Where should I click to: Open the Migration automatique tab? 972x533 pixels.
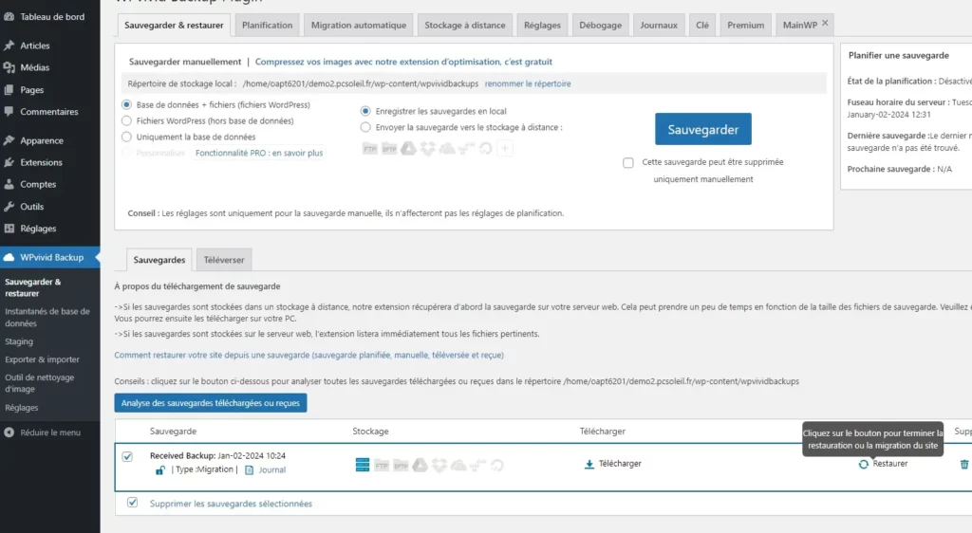(358, 25)
